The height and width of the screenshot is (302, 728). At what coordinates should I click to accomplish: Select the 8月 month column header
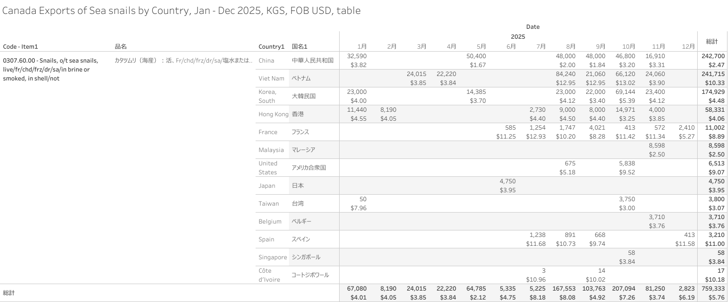pyautogui.click(x=570, y=47)
